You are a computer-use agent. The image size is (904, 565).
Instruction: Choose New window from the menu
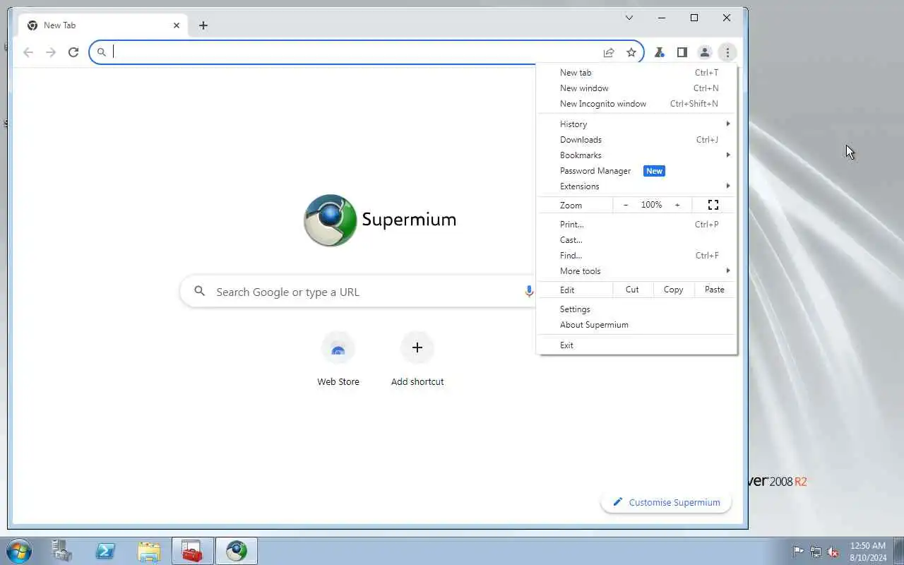(x=637, y=88)
